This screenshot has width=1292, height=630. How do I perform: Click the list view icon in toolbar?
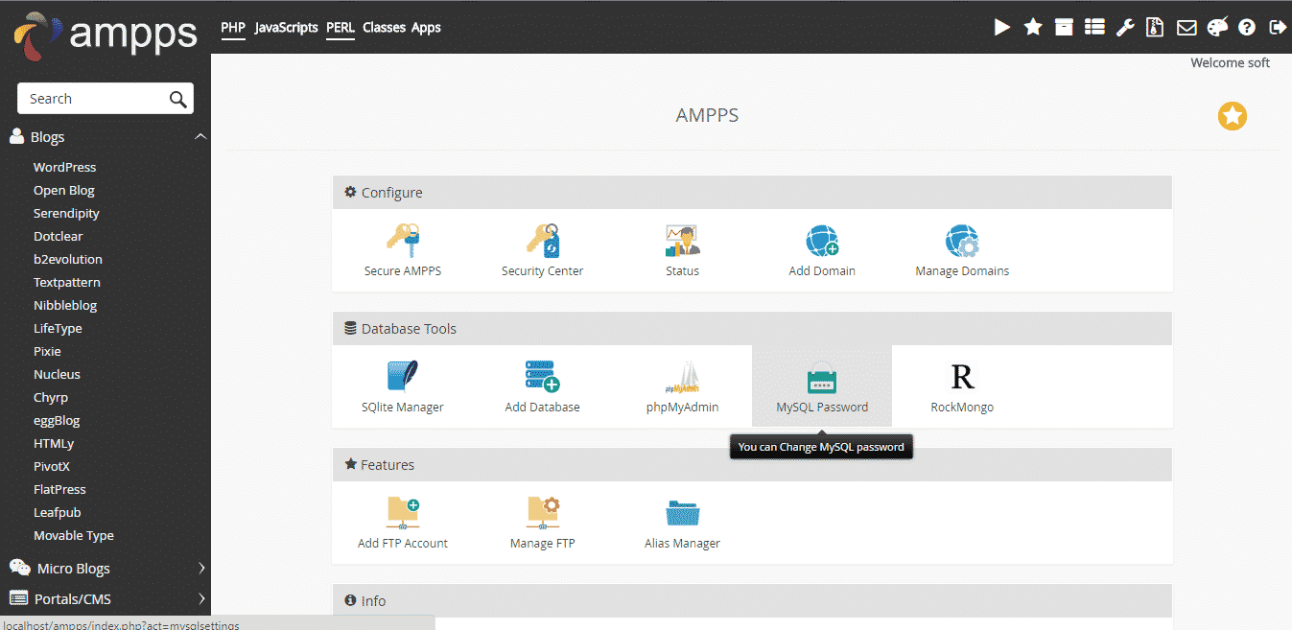coord(1094,27)
